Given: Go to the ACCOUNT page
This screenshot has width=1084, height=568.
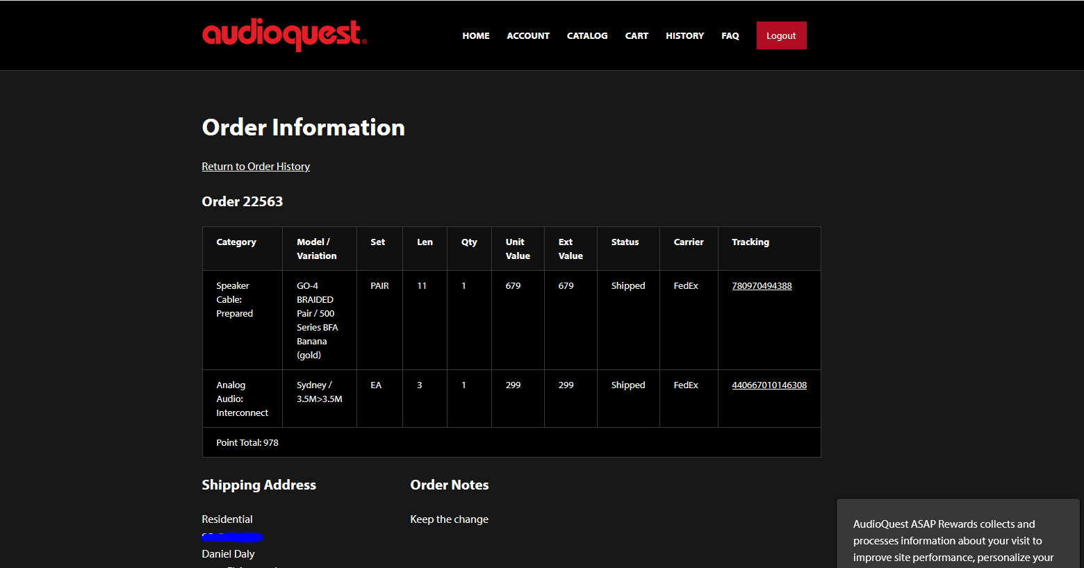Looking at the screenshot, I should click(528, 36).
